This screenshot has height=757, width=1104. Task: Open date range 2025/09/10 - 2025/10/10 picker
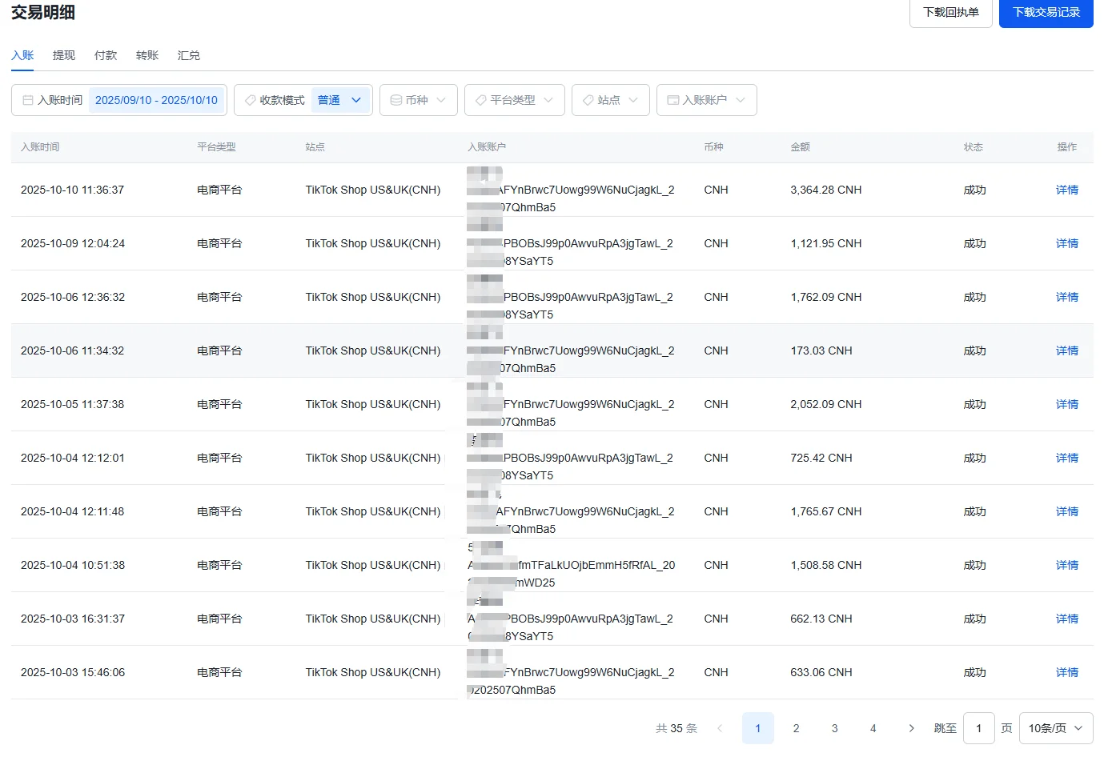[x=156, y=100]
